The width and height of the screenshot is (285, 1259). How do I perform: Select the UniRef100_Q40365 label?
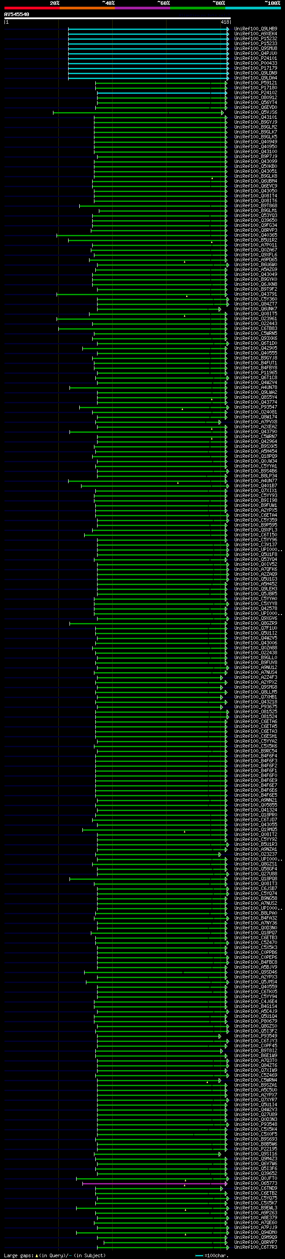tap(256, 235)
